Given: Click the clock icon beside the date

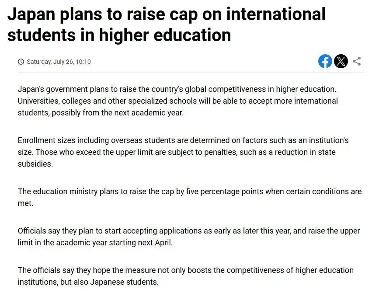Looking at the screenshot, I should pyautogui.click(x=21, y=62).
